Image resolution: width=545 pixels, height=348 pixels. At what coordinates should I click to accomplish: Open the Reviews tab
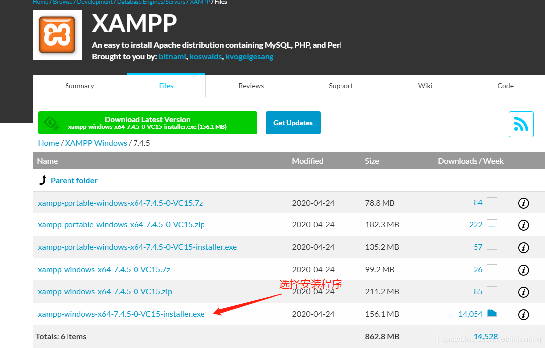pyautogui.click(x=251, y=86)
